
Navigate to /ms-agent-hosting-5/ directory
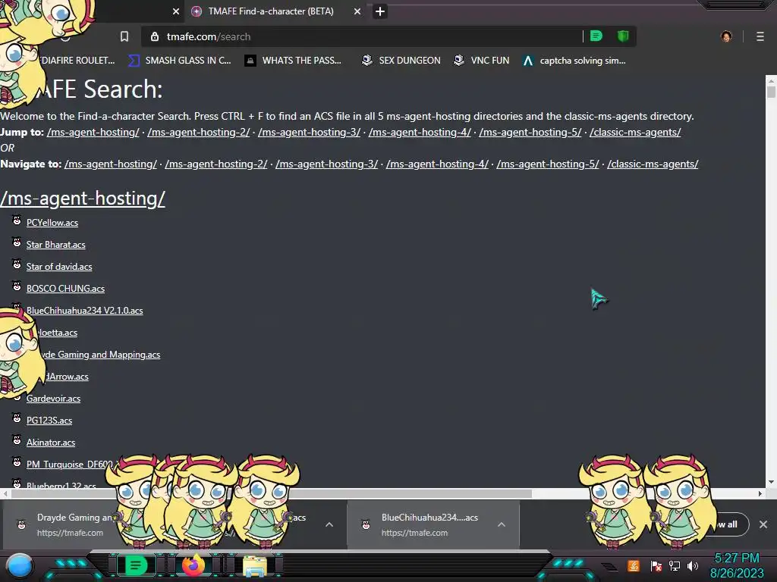(x=548, y=164)
